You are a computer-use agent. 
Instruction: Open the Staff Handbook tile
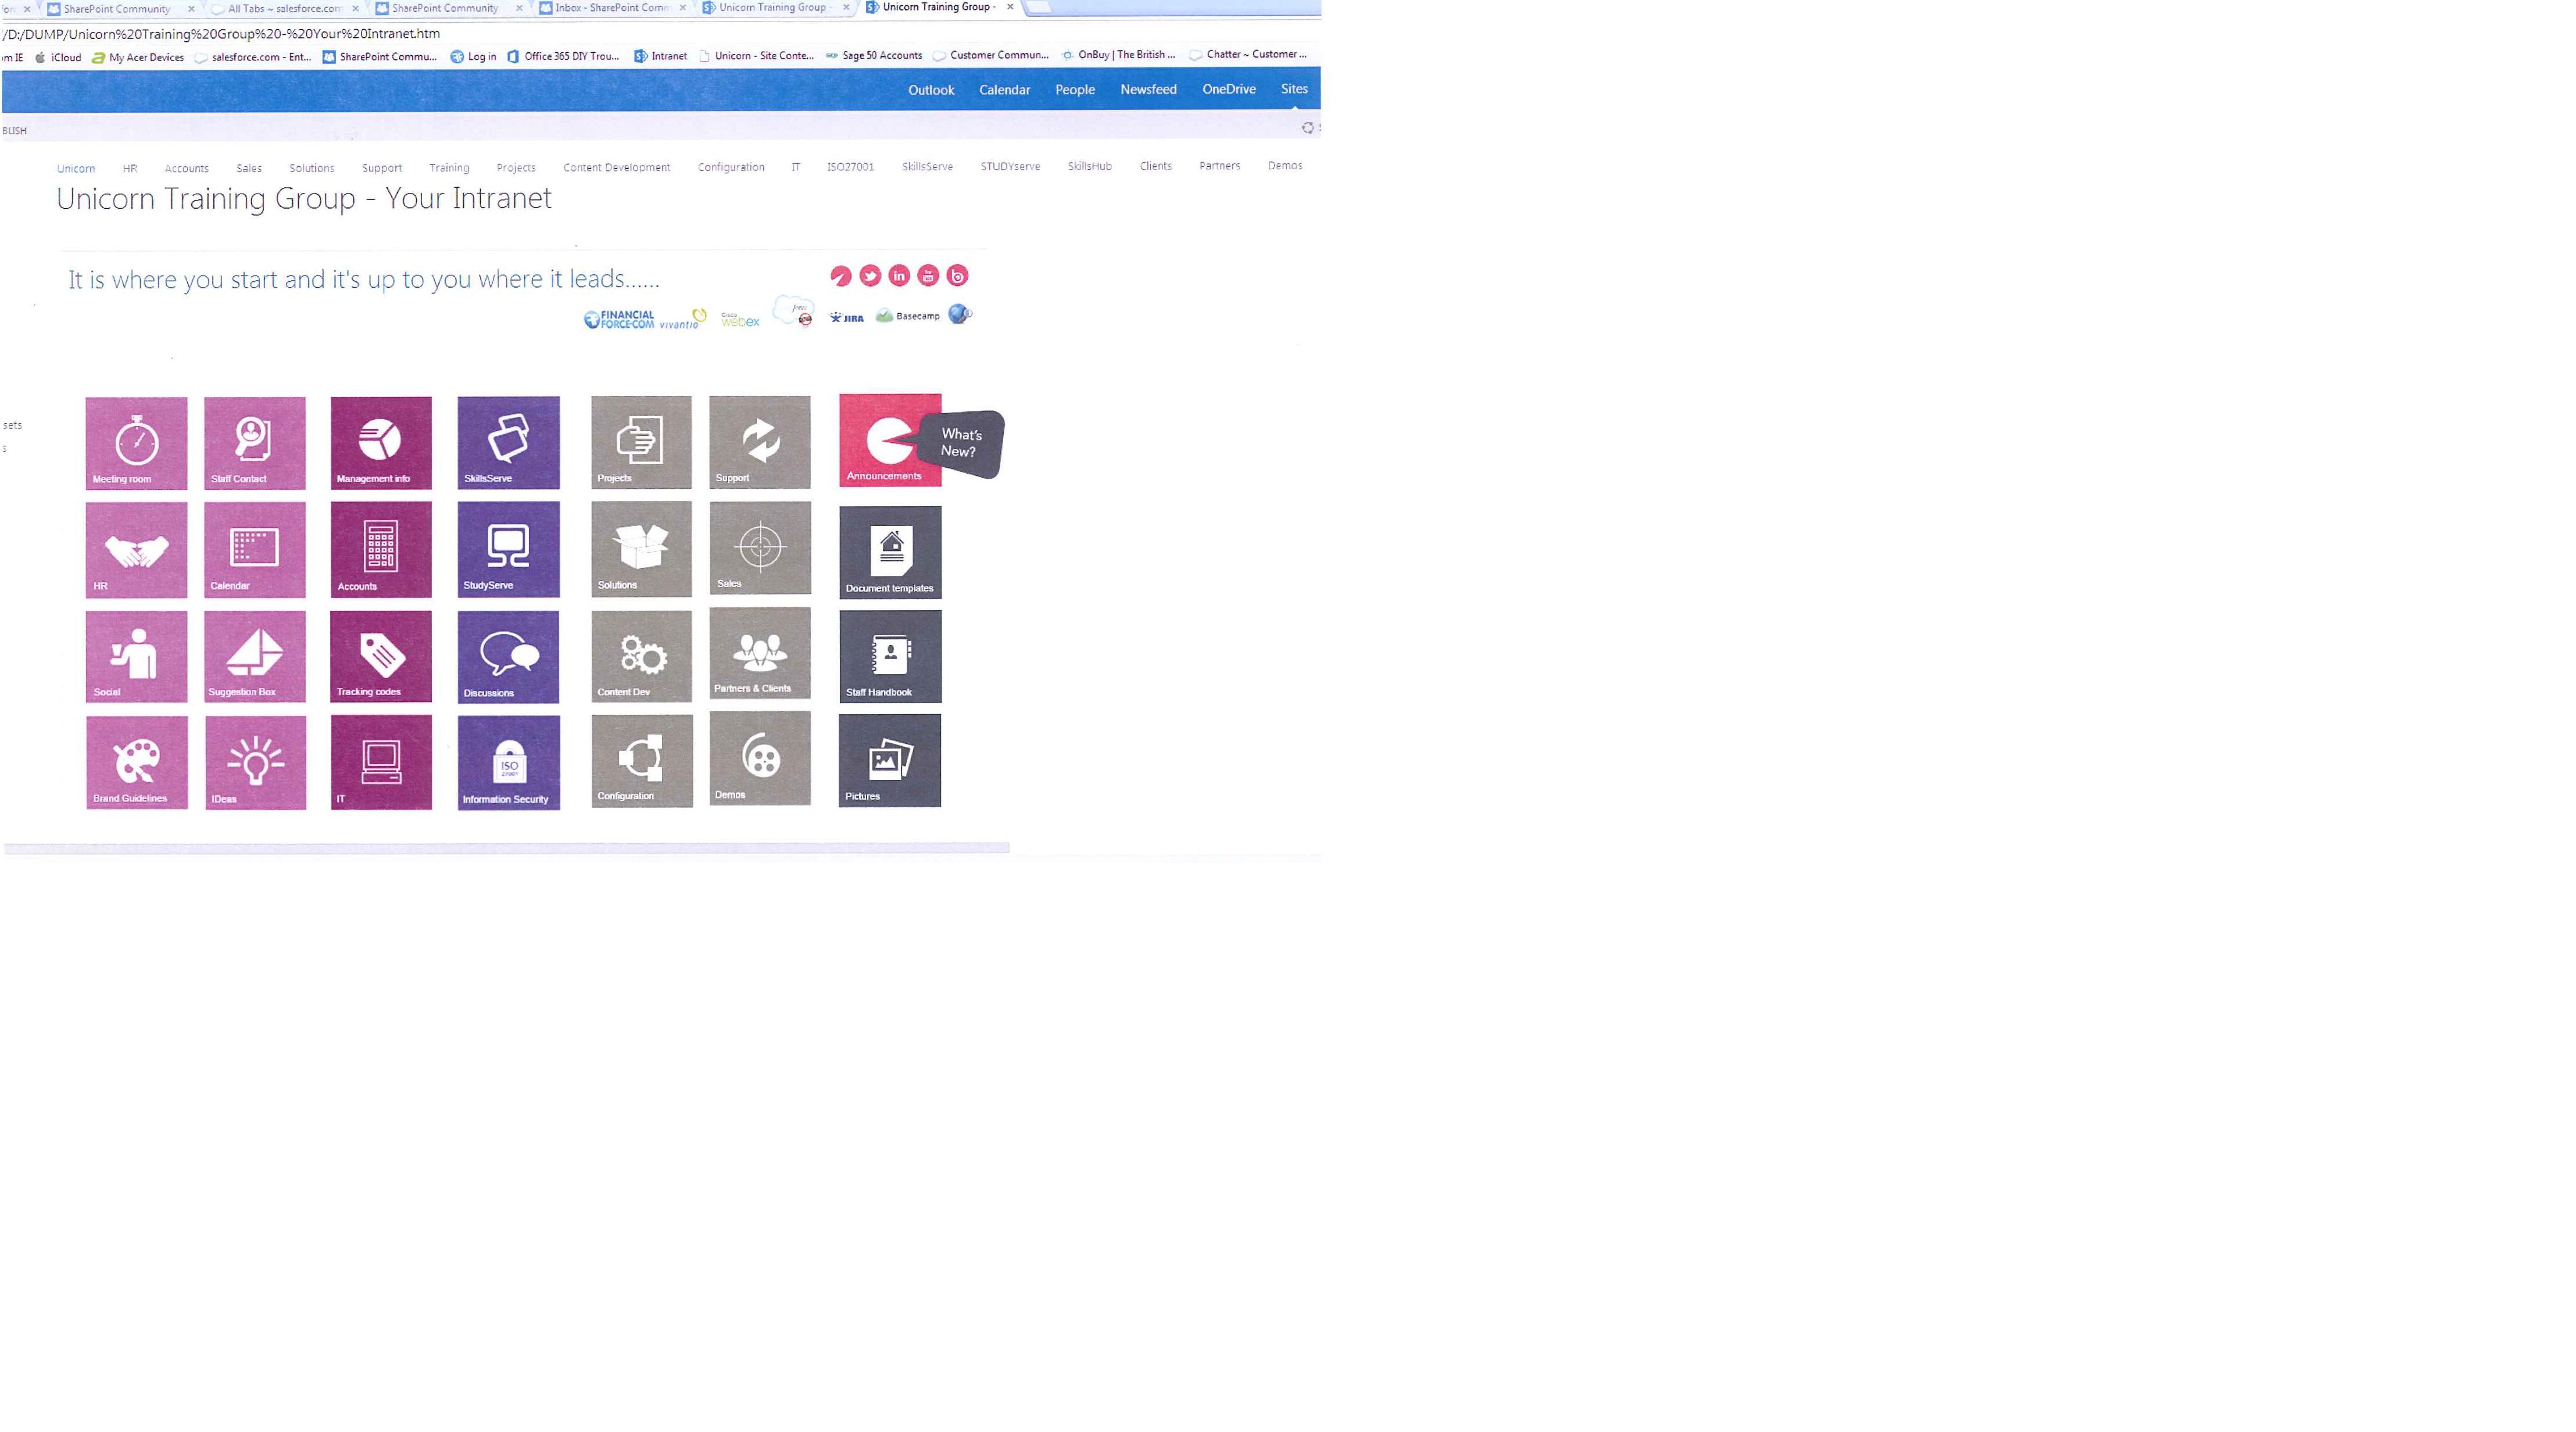tap(890, 656)
